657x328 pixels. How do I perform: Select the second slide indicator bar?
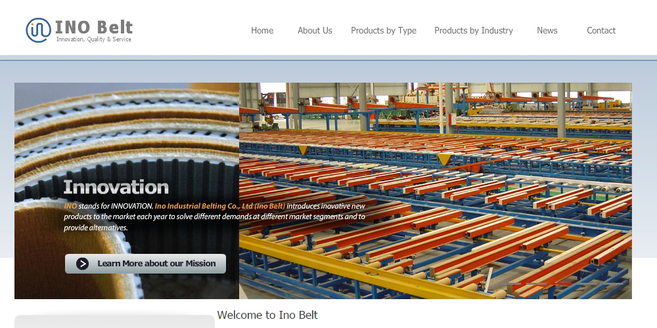coord(536,283)
